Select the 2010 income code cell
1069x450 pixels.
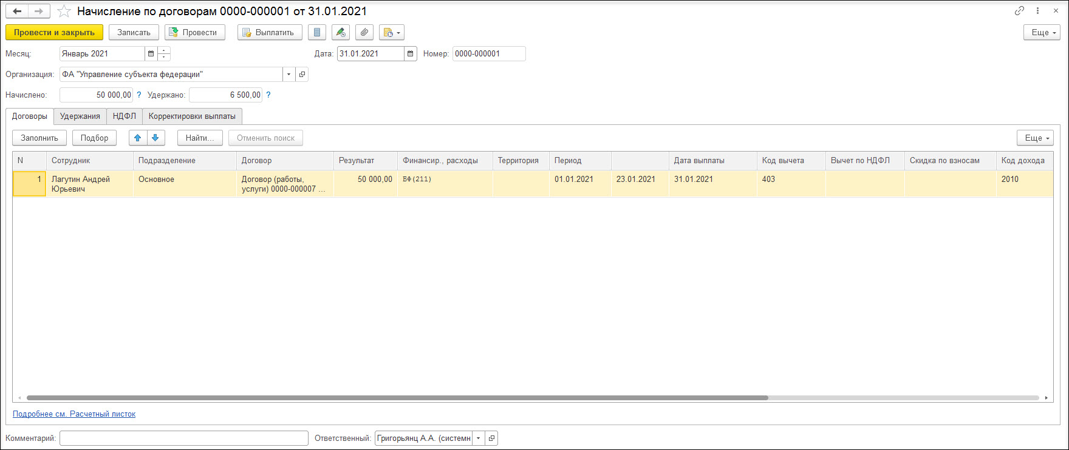pos(1024,184)
